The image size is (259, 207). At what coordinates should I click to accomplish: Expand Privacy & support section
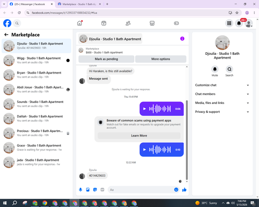click(222, 112)
